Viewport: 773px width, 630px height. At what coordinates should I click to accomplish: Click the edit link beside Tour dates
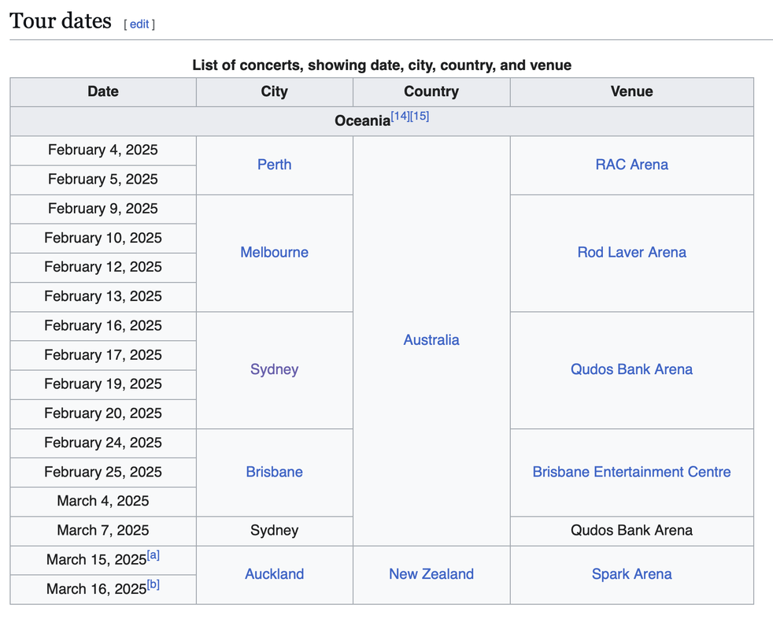tap(139, 24)
